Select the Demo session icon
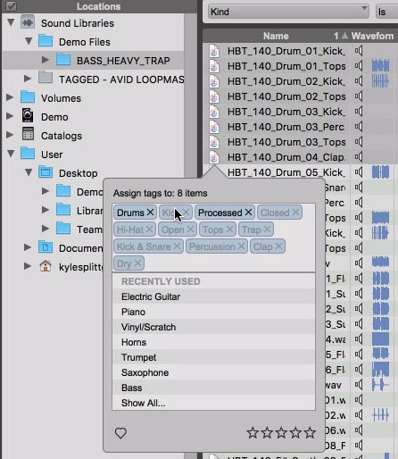 (28, 116)
